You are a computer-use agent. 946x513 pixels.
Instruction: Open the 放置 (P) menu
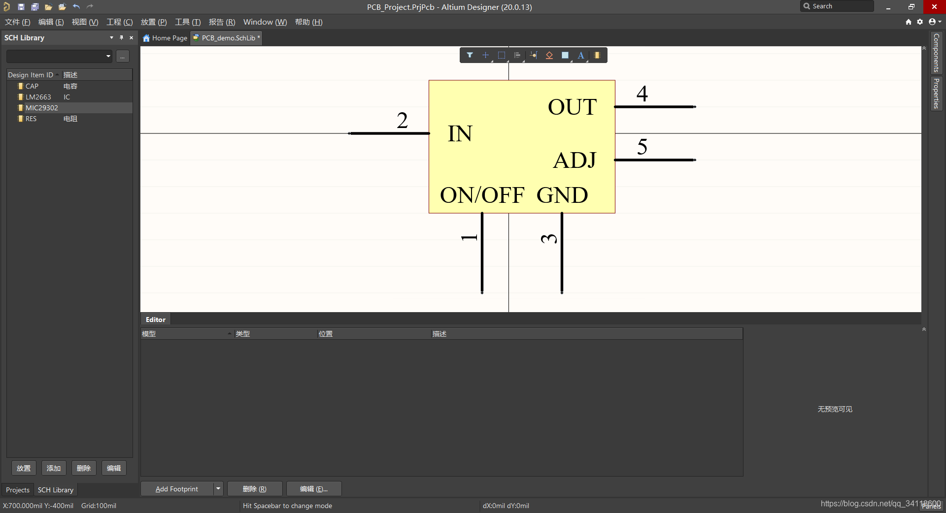tap(154, 22)
